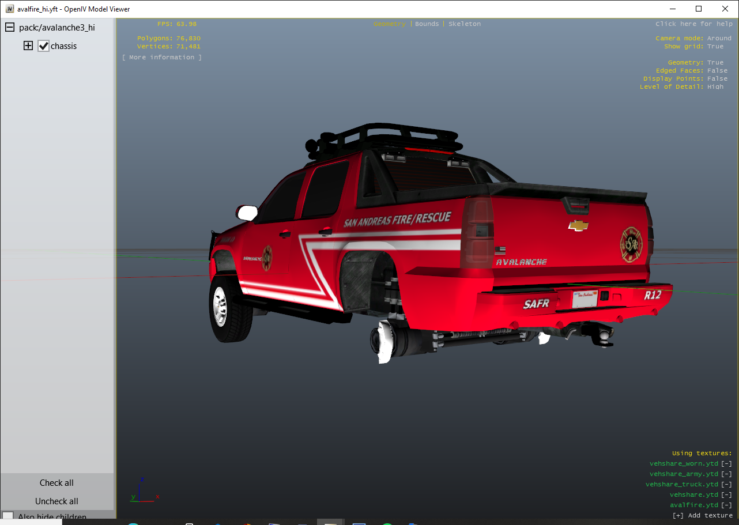The height and width of the screenshot is (525, 739).
Task: Expand the More information section
Action: click(x=162, y=58)
